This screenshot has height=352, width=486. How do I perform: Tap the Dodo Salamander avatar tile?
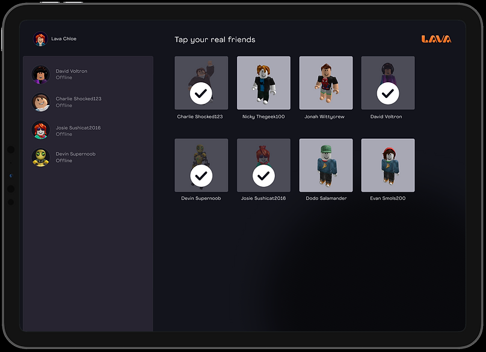(326, 165)
